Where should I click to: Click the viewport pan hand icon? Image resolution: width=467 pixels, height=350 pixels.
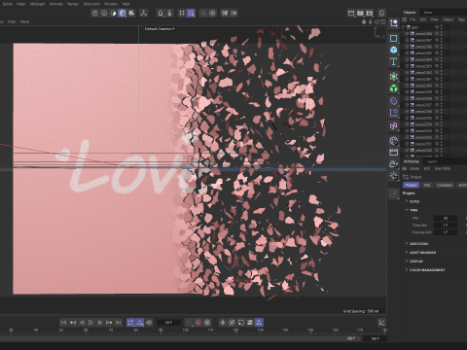point(364,21)
